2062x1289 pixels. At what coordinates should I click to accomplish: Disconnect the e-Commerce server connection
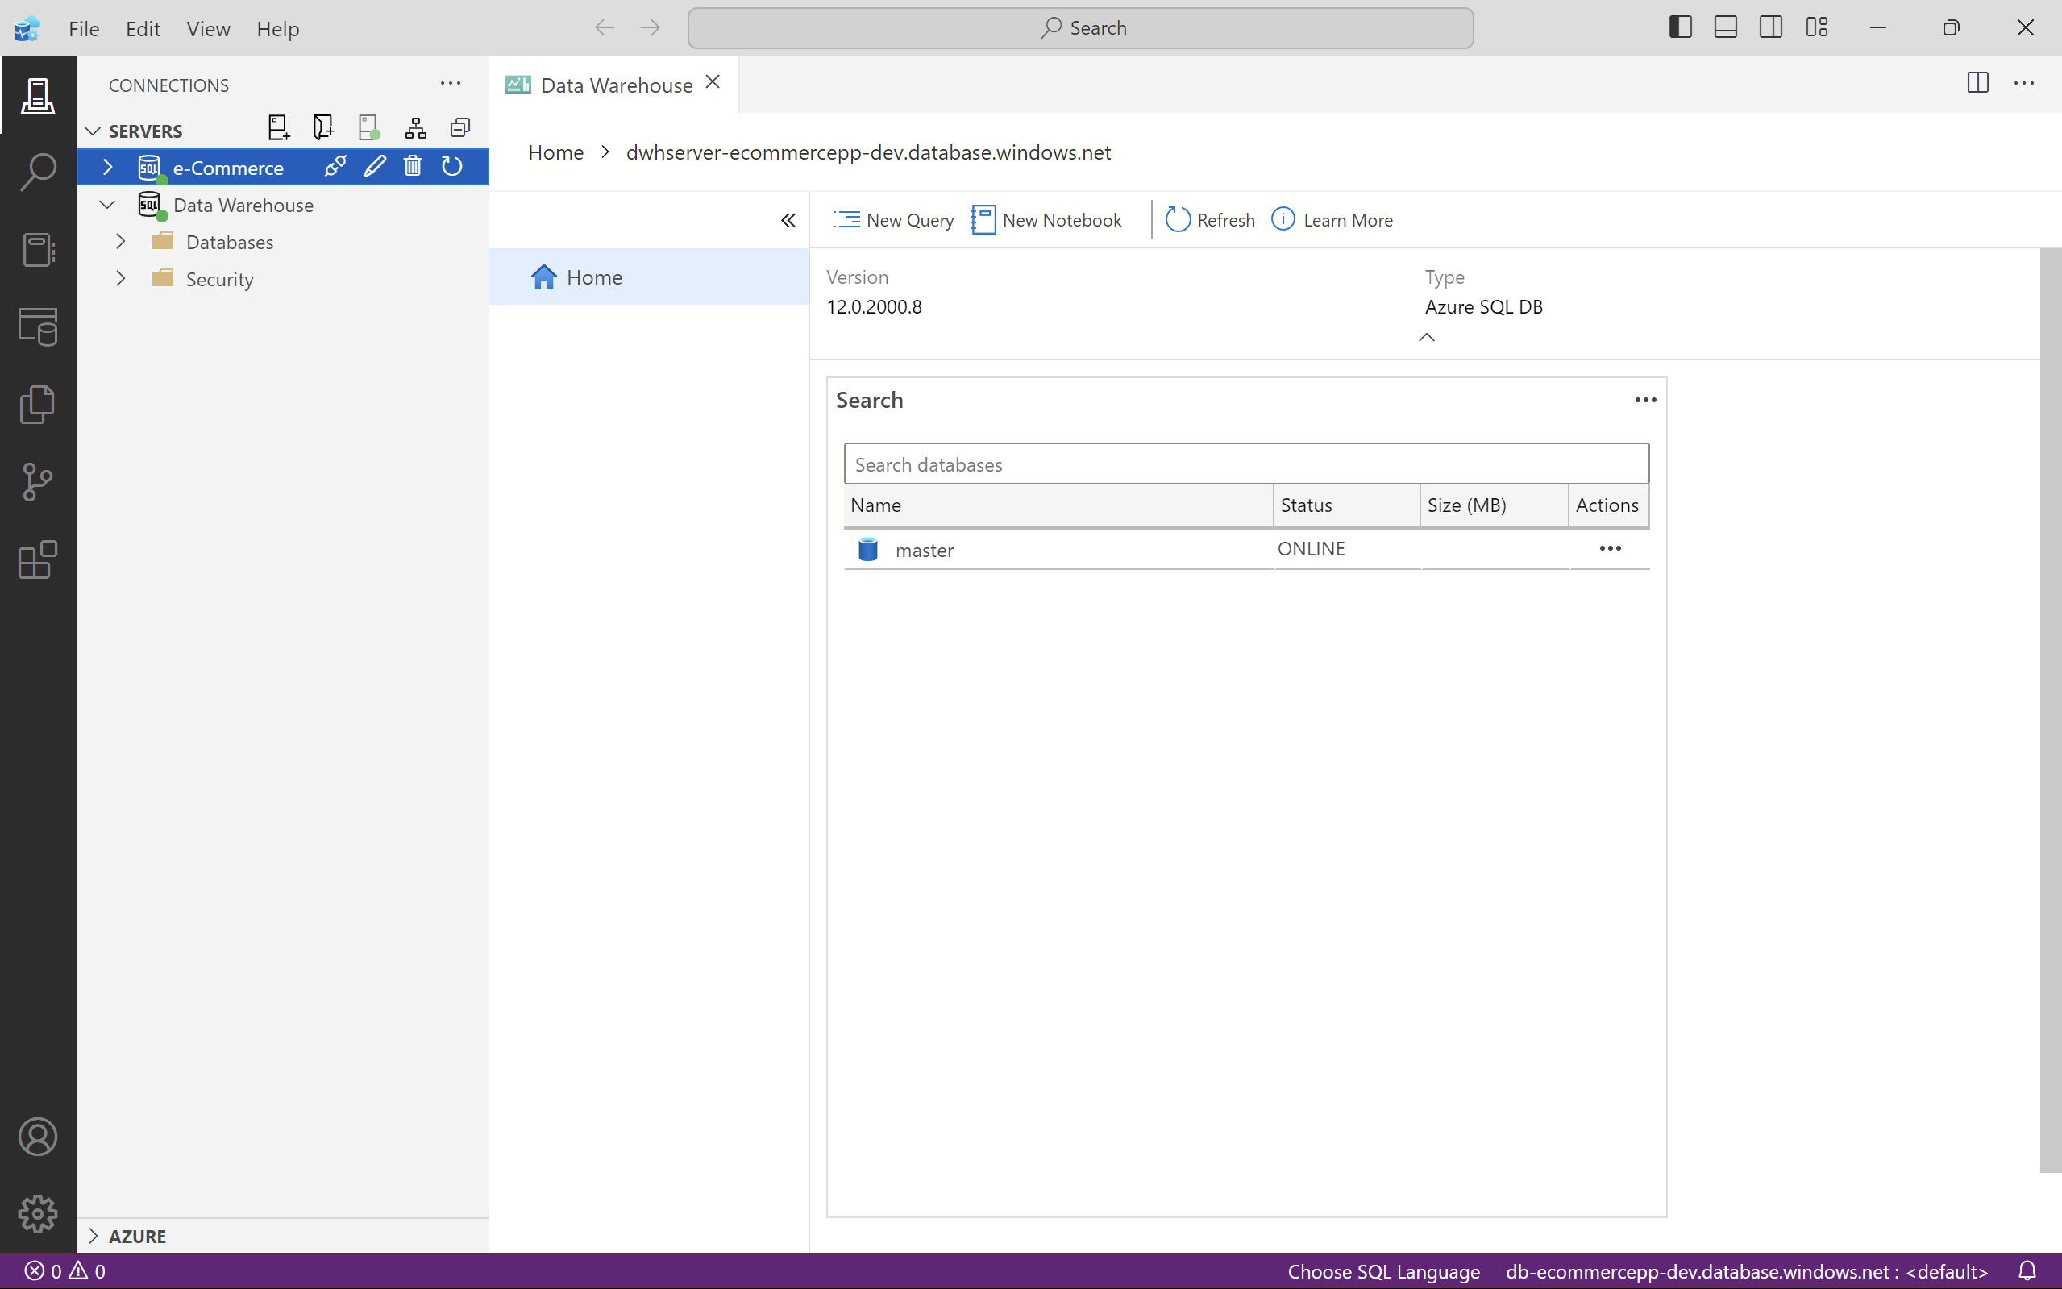tap(335, 166)
